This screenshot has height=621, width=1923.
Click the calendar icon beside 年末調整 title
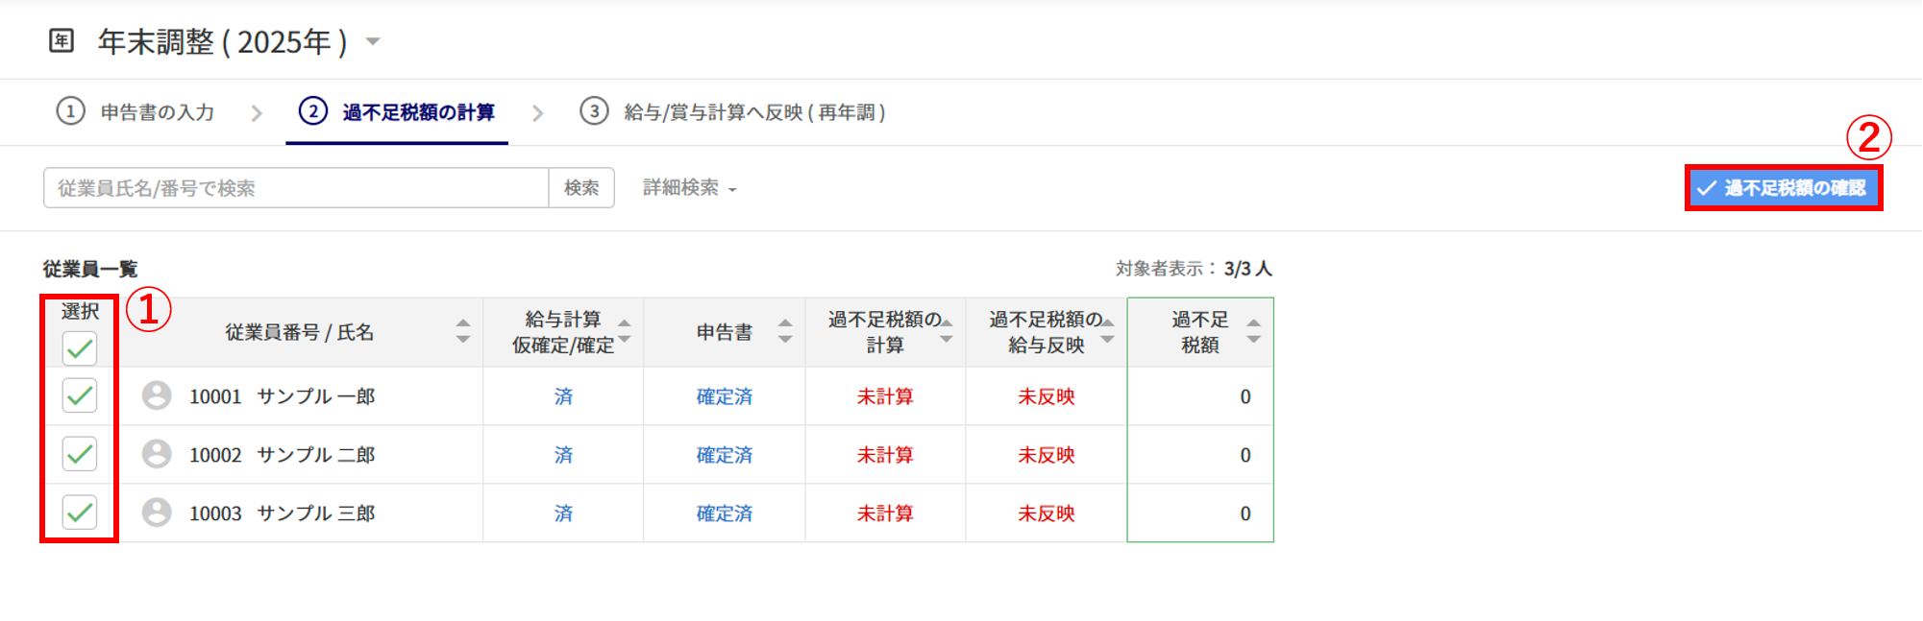click(62, 40)
